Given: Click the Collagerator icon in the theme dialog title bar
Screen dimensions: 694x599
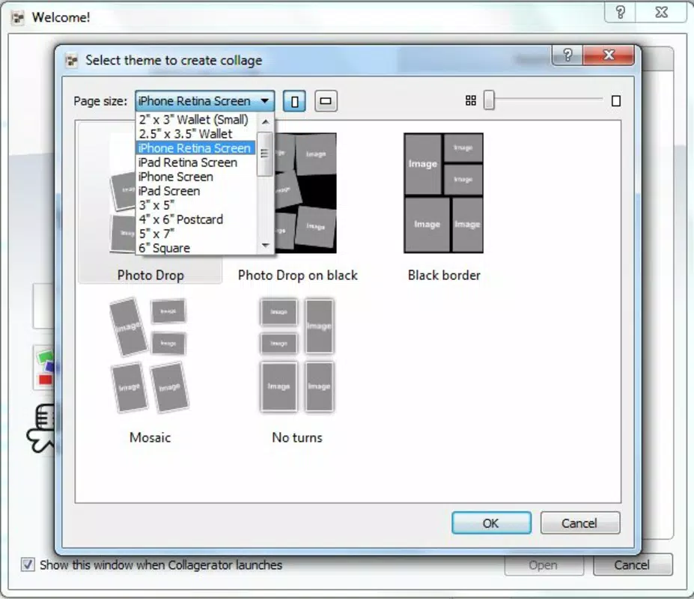Looking at the screenshot, I should pos(71,60).
